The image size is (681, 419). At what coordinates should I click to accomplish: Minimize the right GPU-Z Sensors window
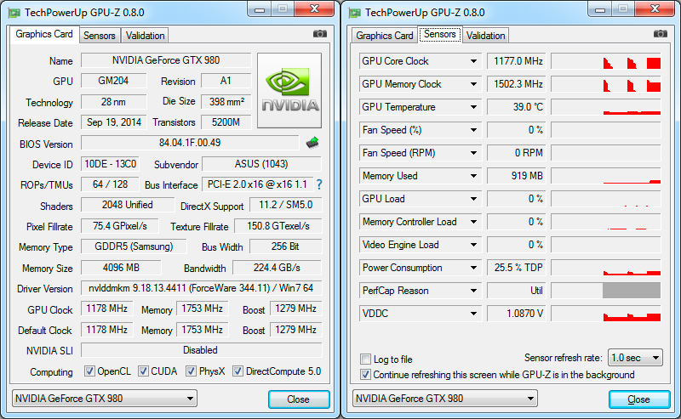600,9
